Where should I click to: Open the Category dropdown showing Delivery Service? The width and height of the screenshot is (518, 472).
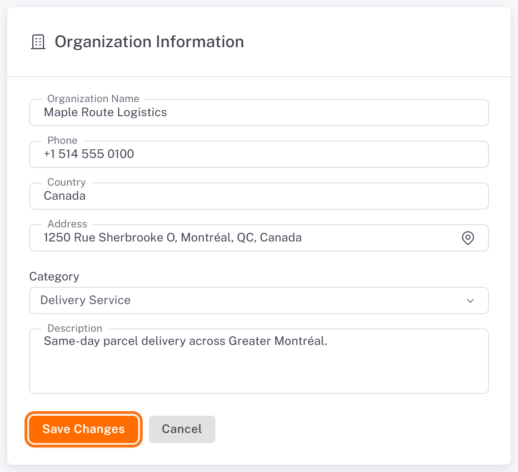point(259,300)
